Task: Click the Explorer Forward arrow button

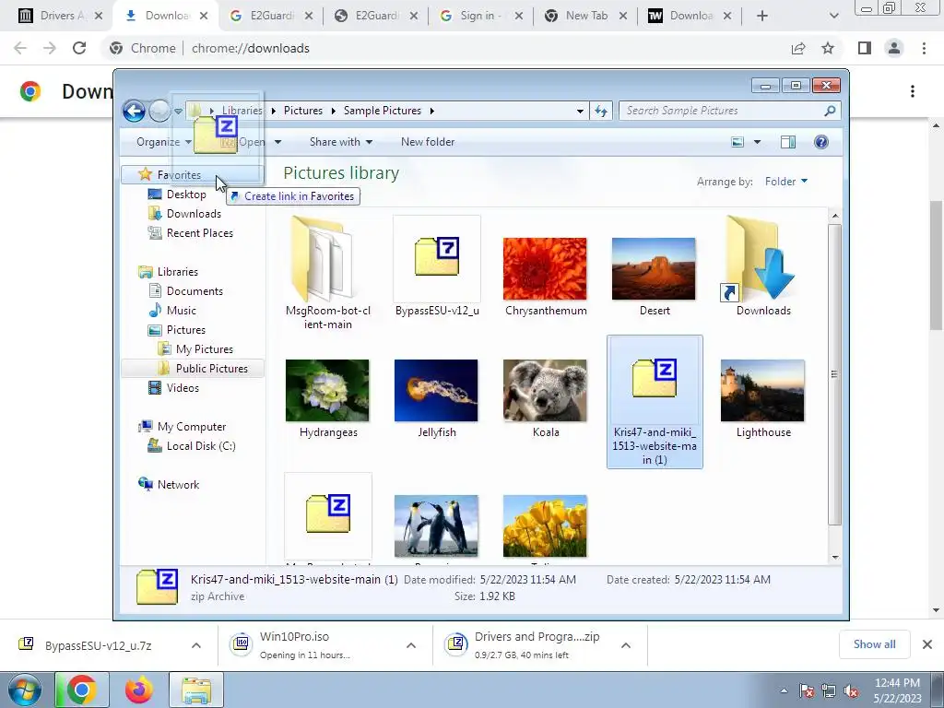Action: point(159,111)
